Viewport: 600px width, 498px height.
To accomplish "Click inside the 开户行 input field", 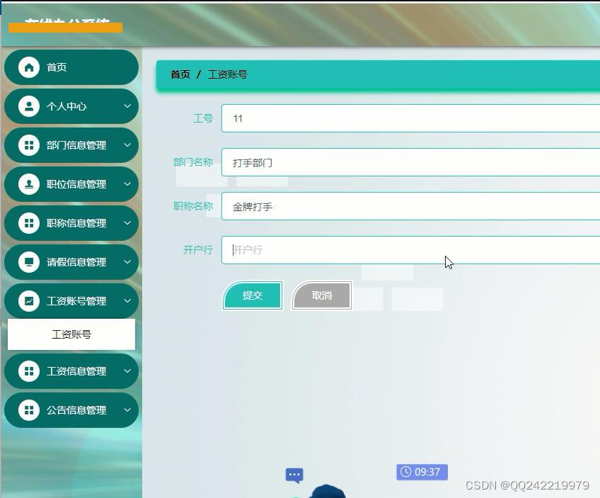I will (x=318, y=249).
